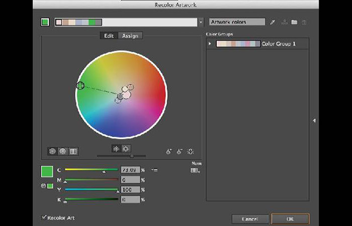This screenshot has width=352, height=226.
Task: Hide the color group storage side panel arrow
Action: pos(314,121)
